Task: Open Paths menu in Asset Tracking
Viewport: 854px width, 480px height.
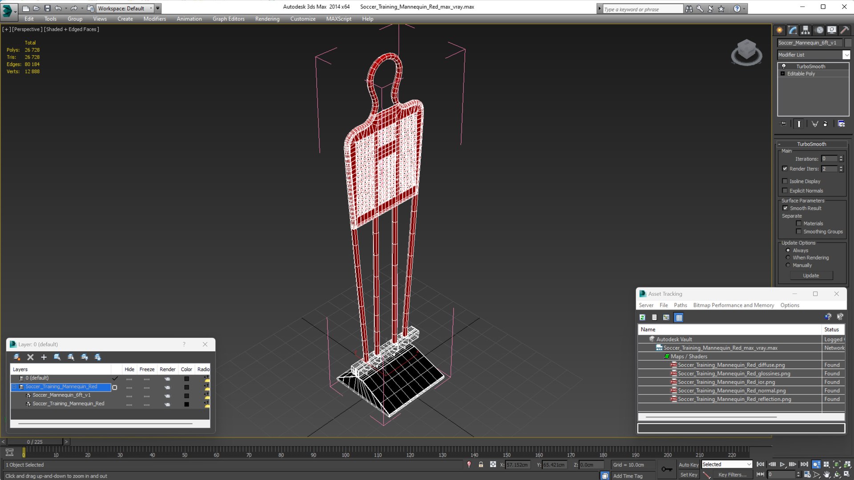Action: (x=680, y=305)
